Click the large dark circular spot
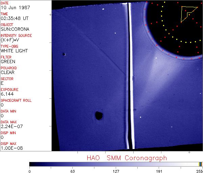Screen dimensions: 203x173 pyautogui.click(x=99, y=116)
